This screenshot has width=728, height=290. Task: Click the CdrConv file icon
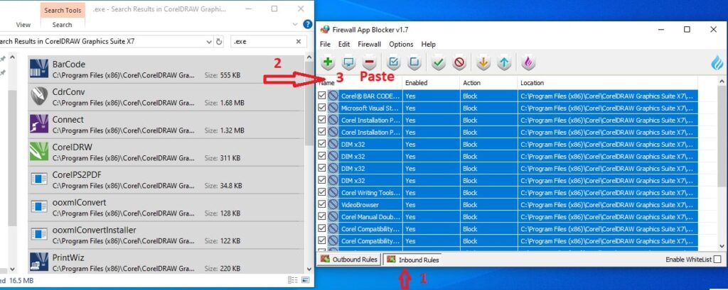[x=39, y=96]
